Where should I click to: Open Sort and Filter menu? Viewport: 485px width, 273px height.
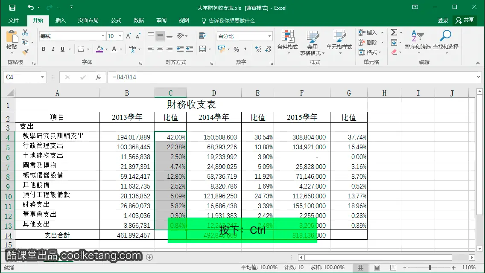pos(418,42)
